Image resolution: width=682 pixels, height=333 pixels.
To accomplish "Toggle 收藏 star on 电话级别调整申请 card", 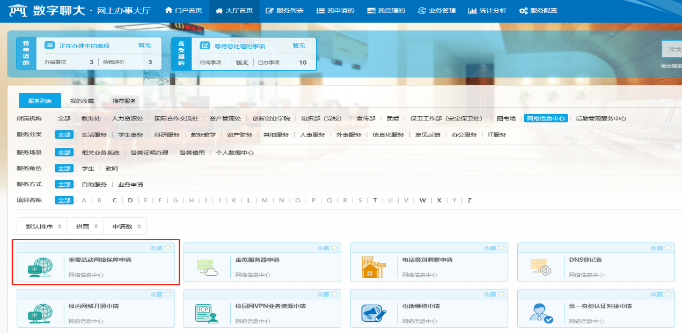I will click(501, 248).
